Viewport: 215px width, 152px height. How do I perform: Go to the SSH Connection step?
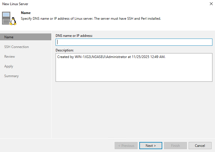(16, 47)
